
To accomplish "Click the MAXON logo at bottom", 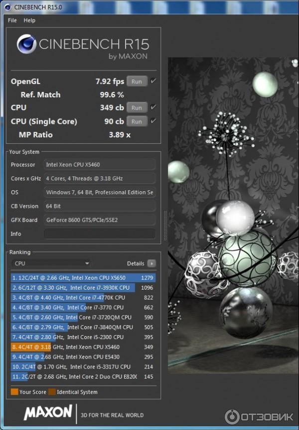I will point(48,412).
